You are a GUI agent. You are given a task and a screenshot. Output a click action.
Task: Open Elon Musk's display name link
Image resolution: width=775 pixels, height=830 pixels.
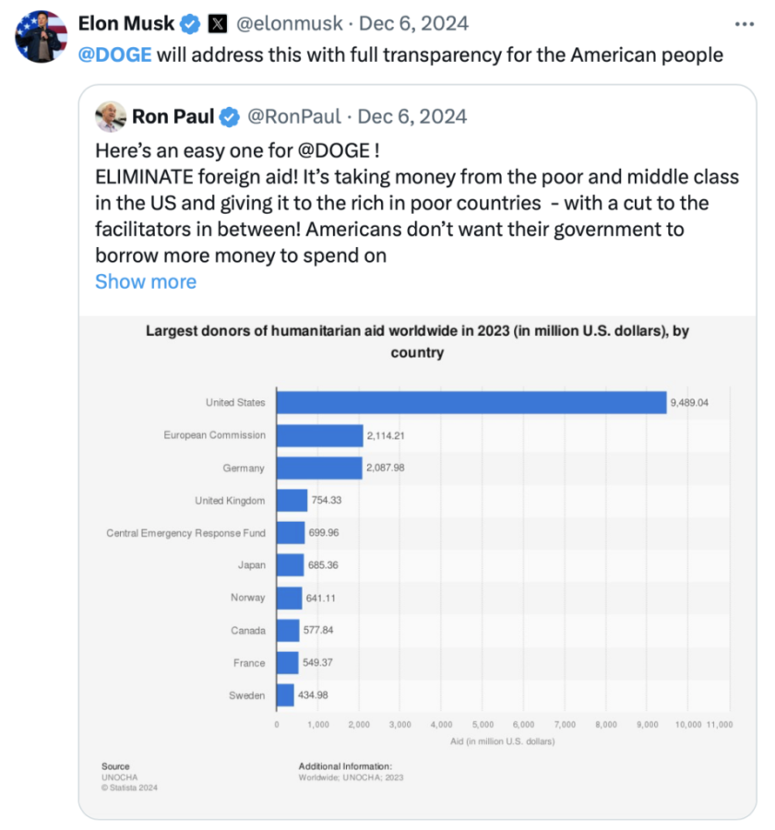[x=125, y=23]
